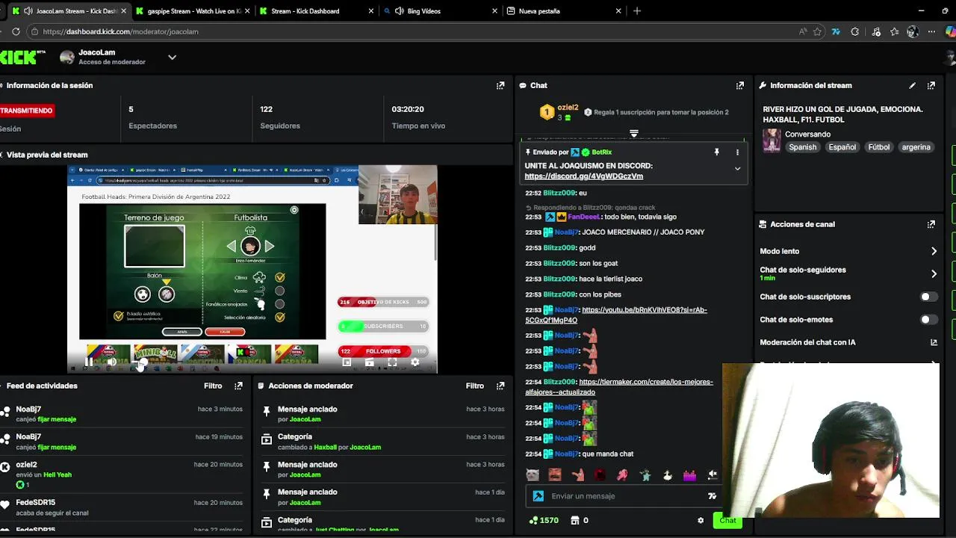This screenshot has width=956, height=538.
Task: Expand Modo lento options
Action: pyautogui.click(x=934, y=251)
